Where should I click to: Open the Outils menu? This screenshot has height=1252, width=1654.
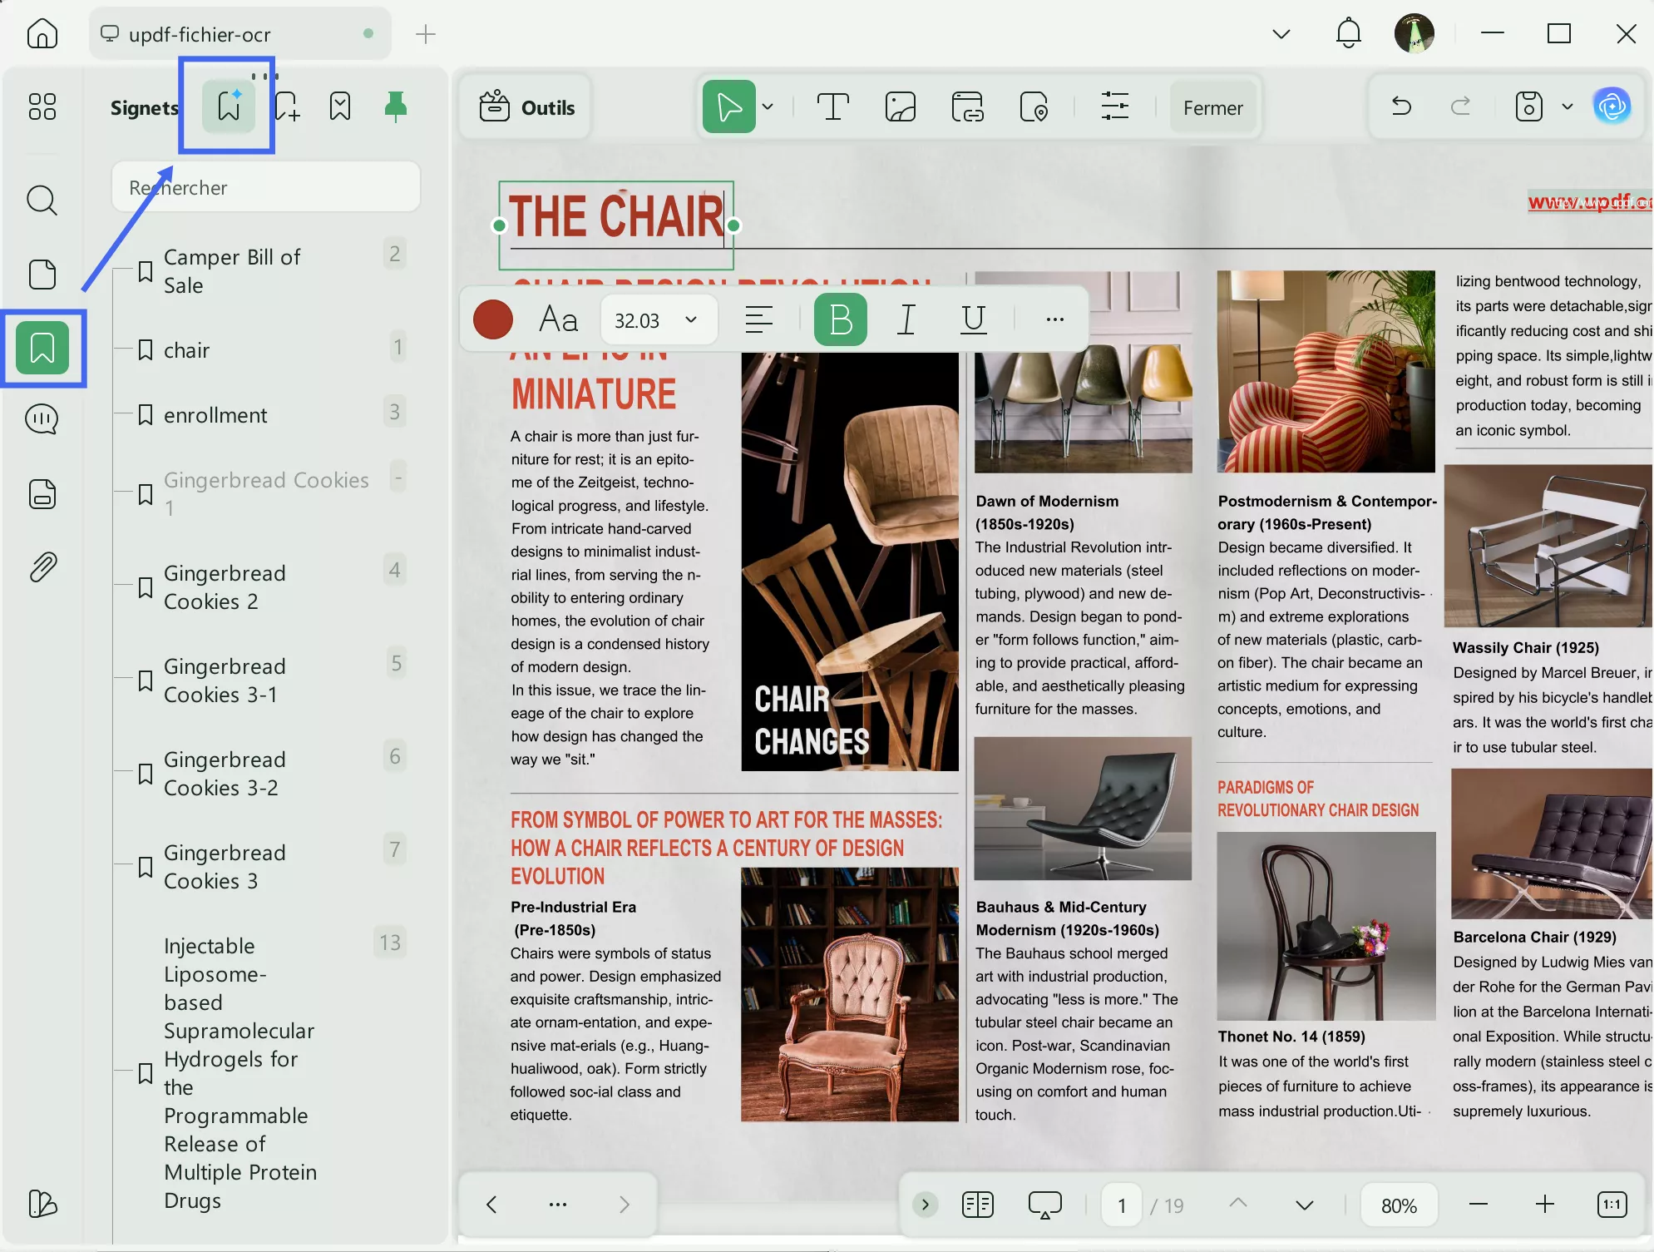click(527, 107)
